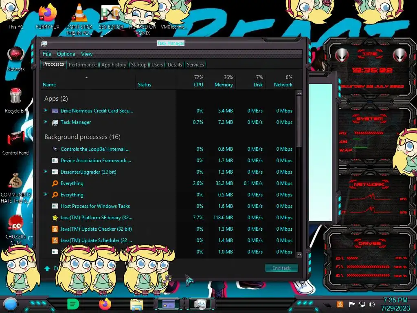Click the Action Center flag tray icon
The width and height of the screenshot is (417, 313).
point(352,304)
